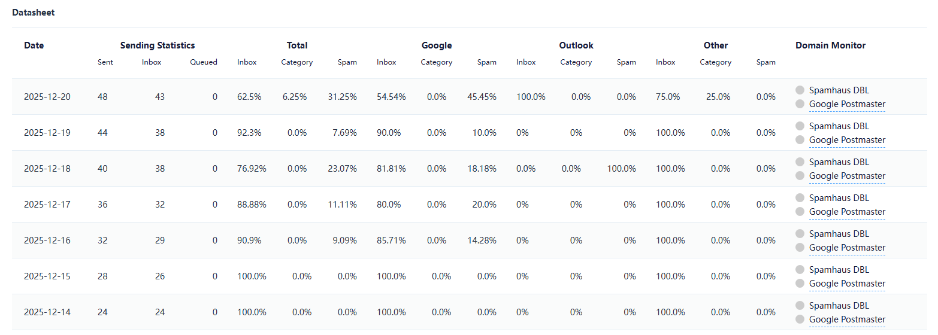
Task: Click the Google column group header
Action: click(x=437, y=45)
